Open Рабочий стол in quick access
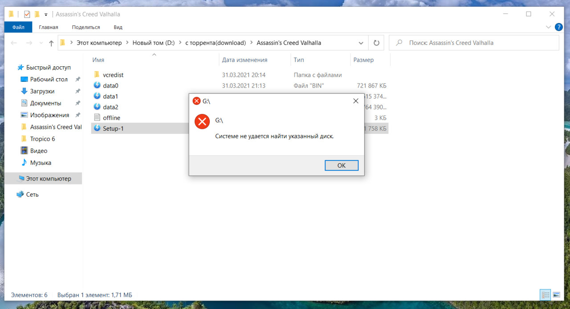This screenshot has height=309, width=570. tap(49, 79)
